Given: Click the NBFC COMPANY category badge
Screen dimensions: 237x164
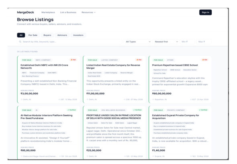Looking at the screenshot, I should 43,60.
